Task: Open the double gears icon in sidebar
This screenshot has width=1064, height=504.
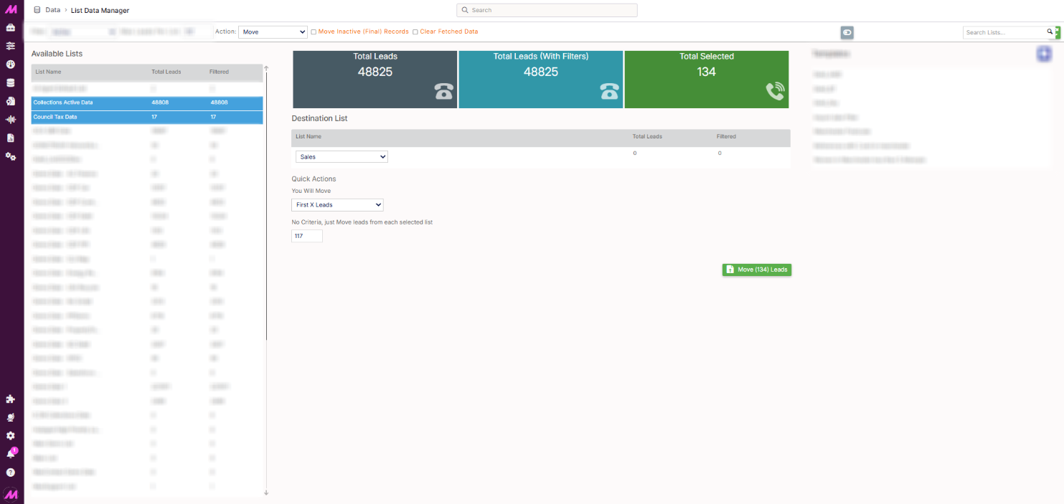Action: [x=11, y=156]
